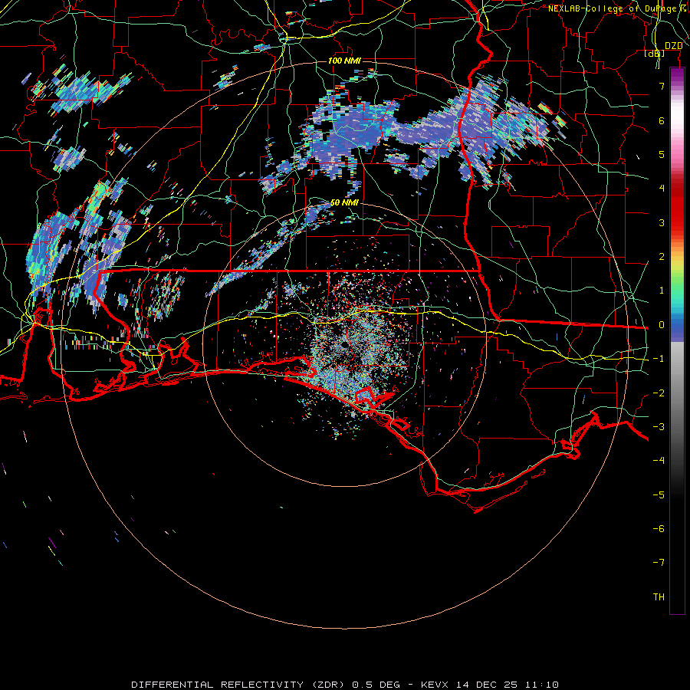Click the -5 value on color scale
Viewport: 690px width, 690px height.
(x=659, y=495)
